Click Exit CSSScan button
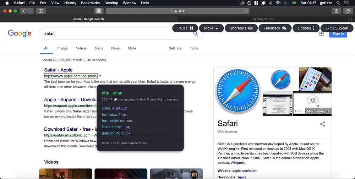The width and height of the screenshot is (355, 179). [337, 28]
